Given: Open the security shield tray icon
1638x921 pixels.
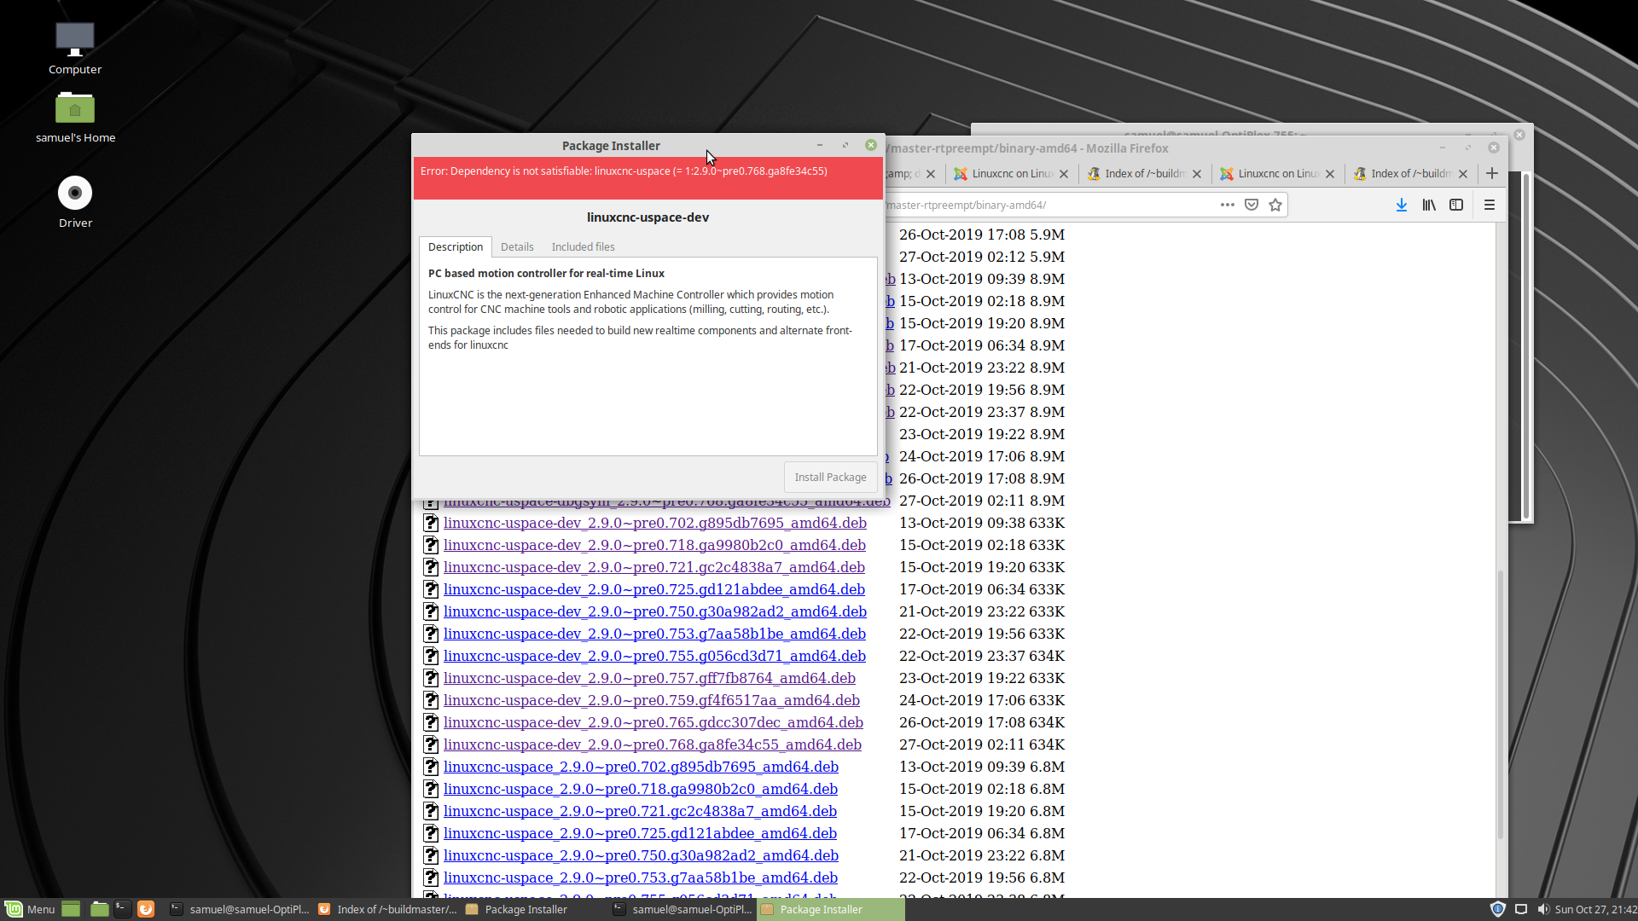Looking at the screenshot, I should (1497, 909).
